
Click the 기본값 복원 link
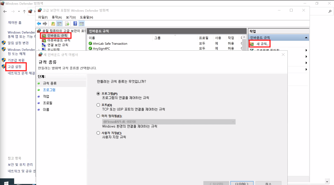point(16,60)
